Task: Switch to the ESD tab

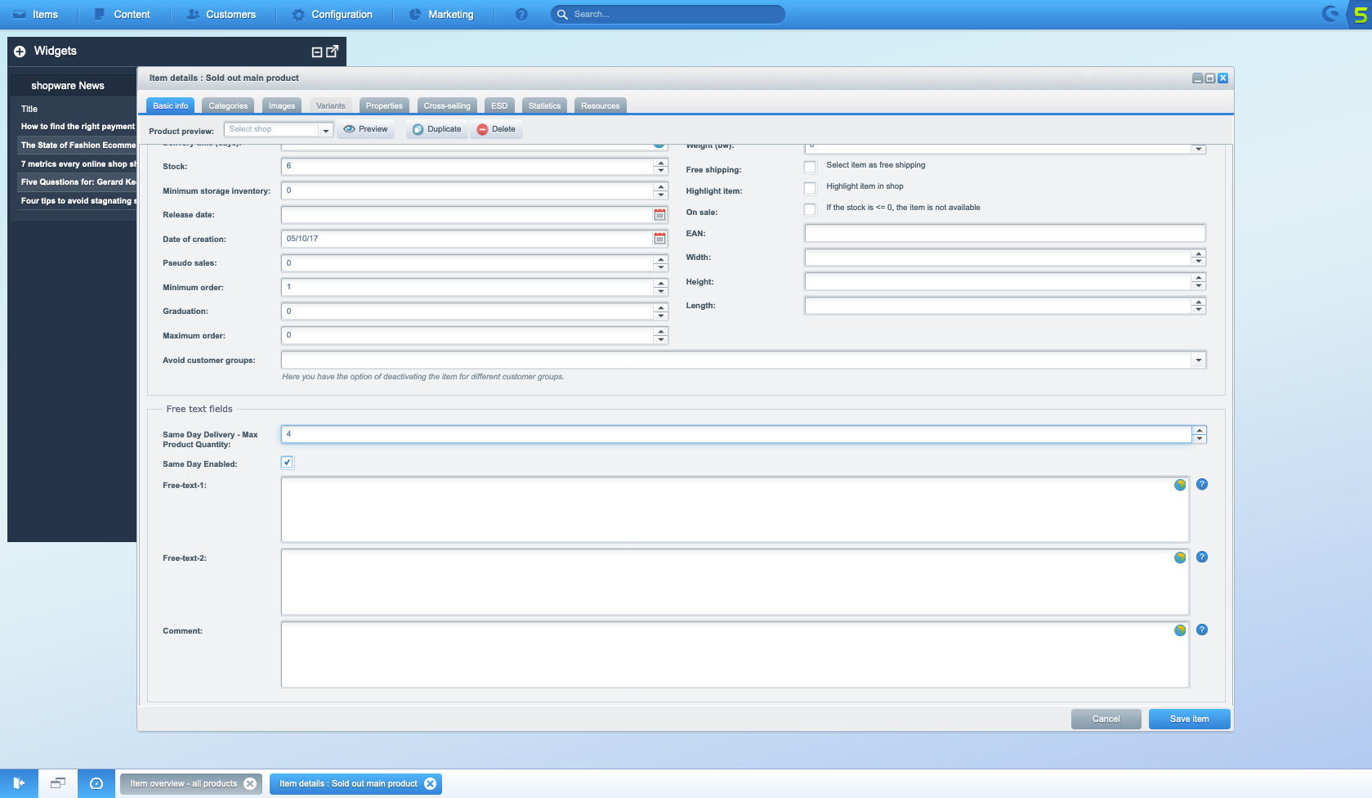Action: coord(499,105)
